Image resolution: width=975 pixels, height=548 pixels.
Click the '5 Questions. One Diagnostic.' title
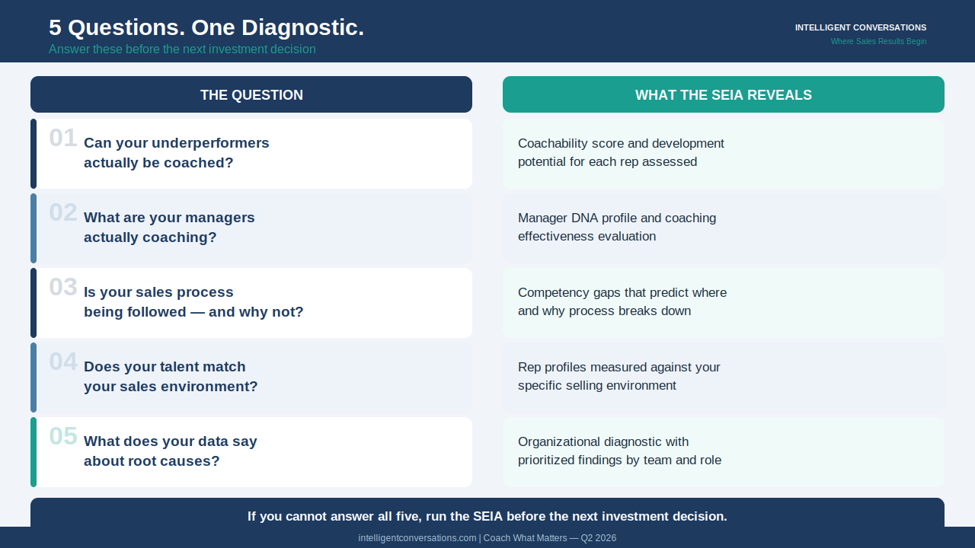(x=206, y=27)
